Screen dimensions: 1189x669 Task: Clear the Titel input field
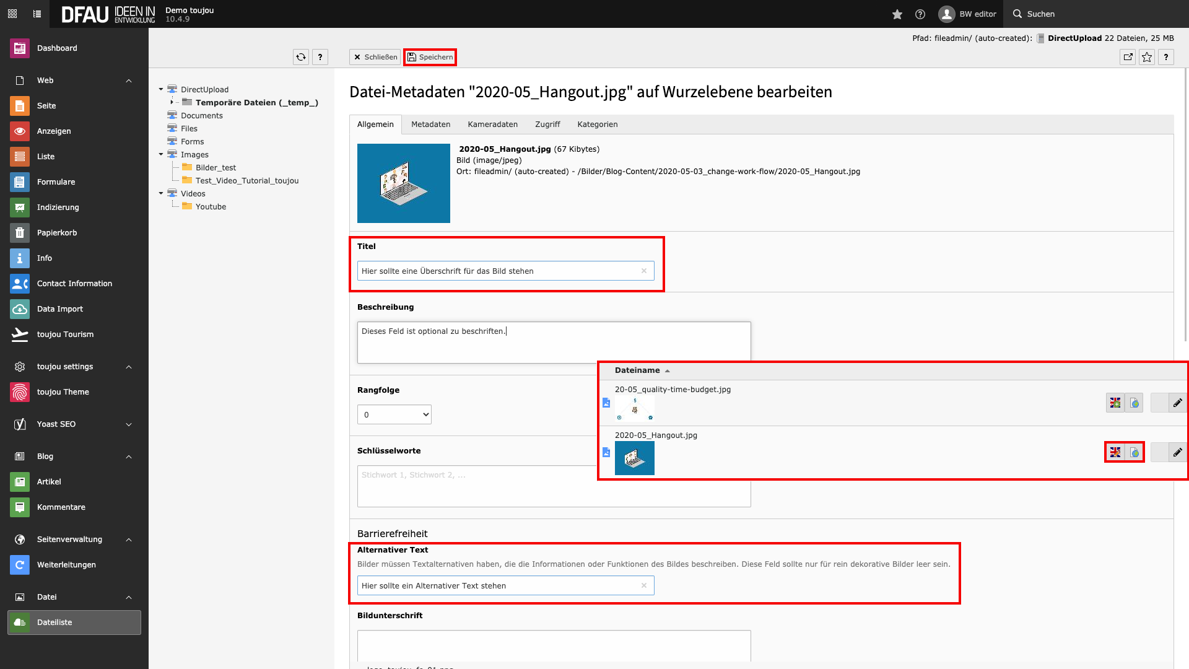[644, 271]
